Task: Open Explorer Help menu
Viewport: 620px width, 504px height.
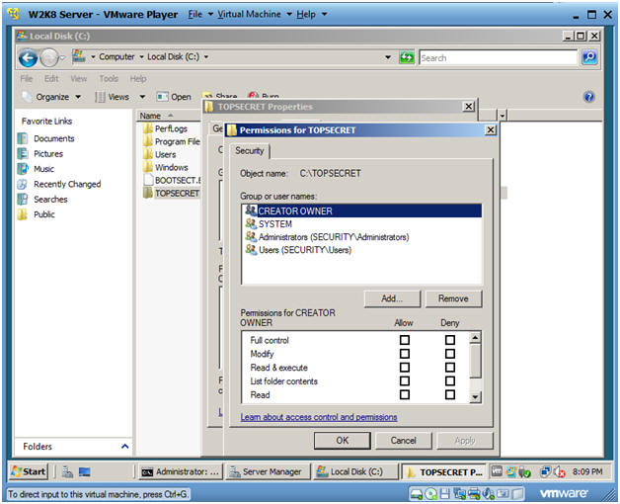Action: (138, 79)
